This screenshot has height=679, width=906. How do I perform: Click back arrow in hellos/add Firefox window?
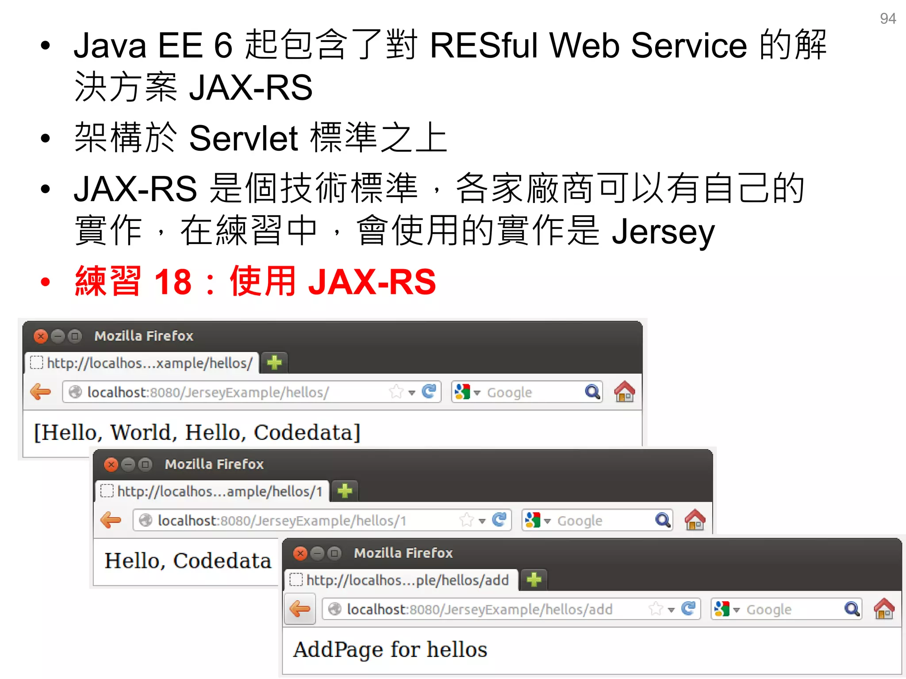coord(300,609)
